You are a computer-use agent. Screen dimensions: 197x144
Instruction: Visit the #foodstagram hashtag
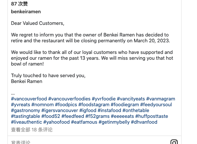point(94,105)
